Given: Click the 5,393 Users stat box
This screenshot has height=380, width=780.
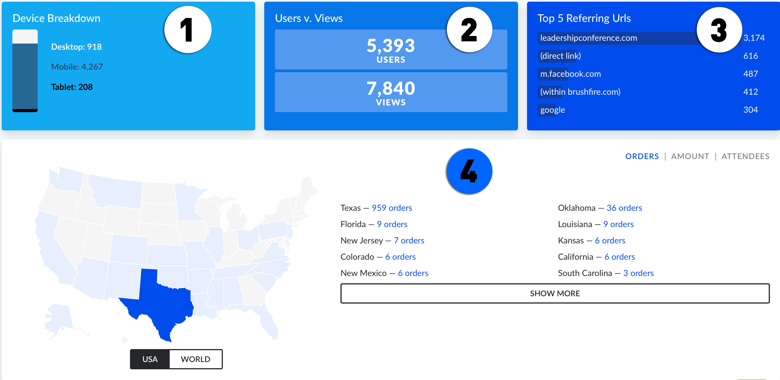Looking at the screenshot, I should [x=391, y=50].
